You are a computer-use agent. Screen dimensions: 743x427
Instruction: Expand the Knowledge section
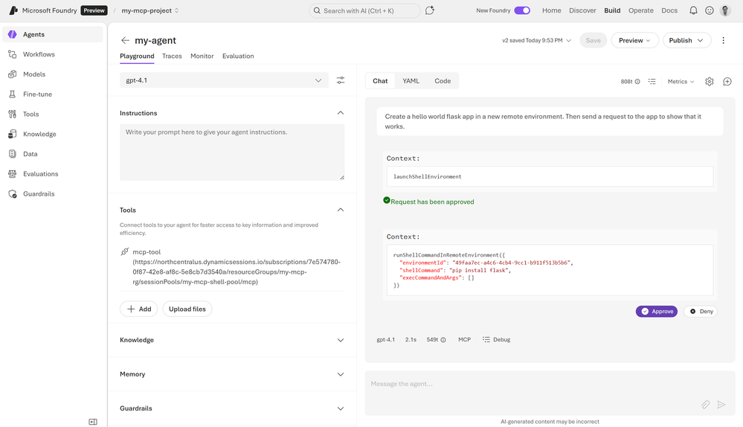232,340
